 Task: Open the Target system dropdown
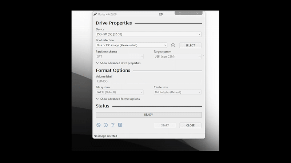[178, 57]
